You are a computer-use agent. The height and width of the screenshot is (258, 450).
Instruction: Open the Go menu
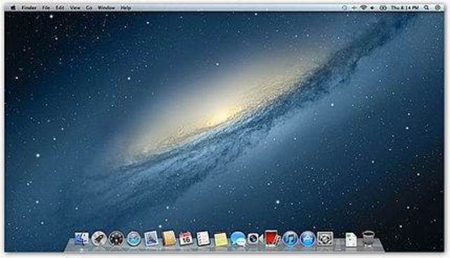[89, 8]
